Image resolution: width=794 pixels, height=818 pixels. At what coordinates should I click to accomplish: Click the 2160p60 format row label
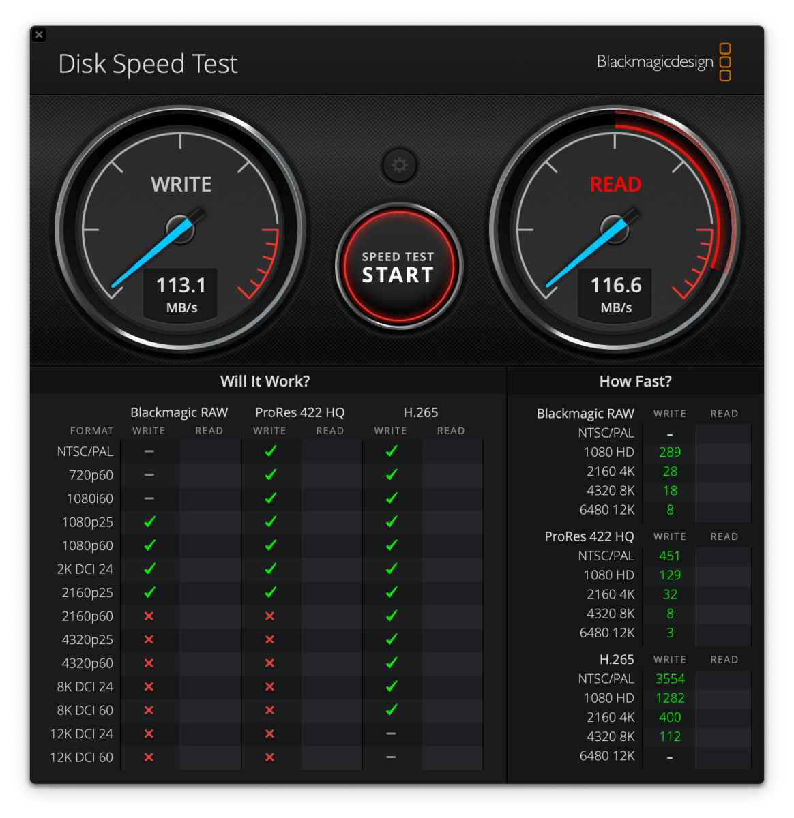pyautogui.click(x=87, y=616)
